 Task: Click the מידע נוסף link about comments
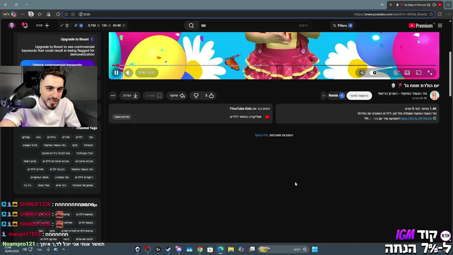[x=261, y=135]
